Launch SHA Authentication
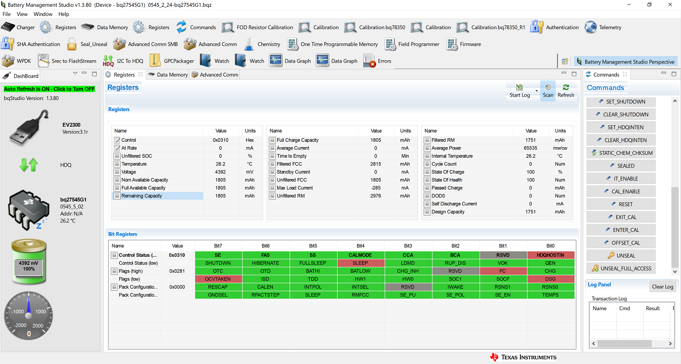The width and height of the screenshot is (681, 364). [x=31, y=44]
